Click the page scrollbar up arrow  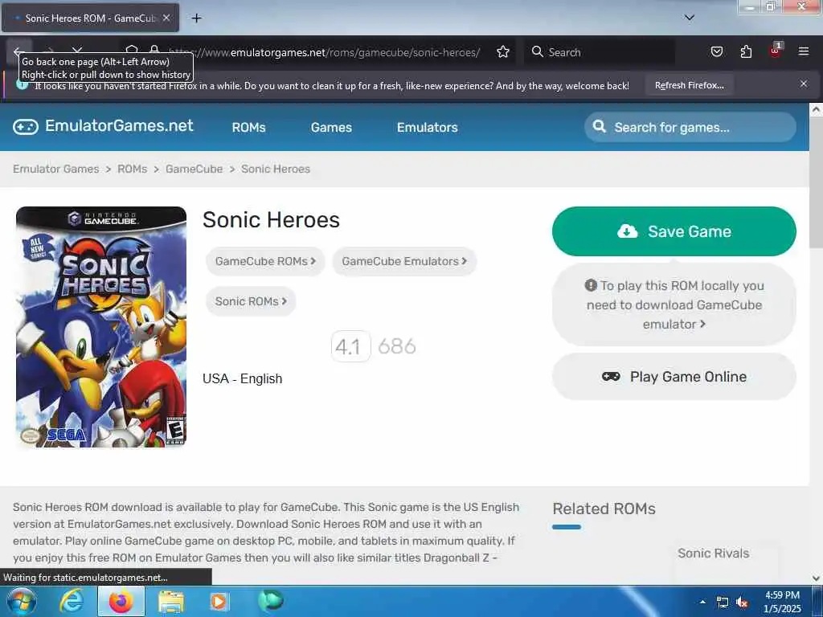(x=816, y=109)
